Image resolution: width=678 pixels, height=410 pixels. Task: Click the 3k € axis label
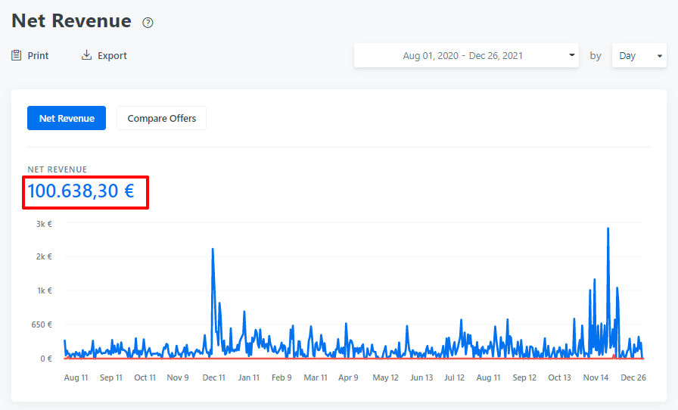pos(44,224)
